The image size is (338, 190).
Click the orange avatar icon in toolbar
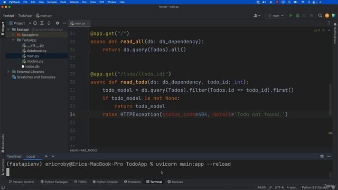(x=327, y=15)
